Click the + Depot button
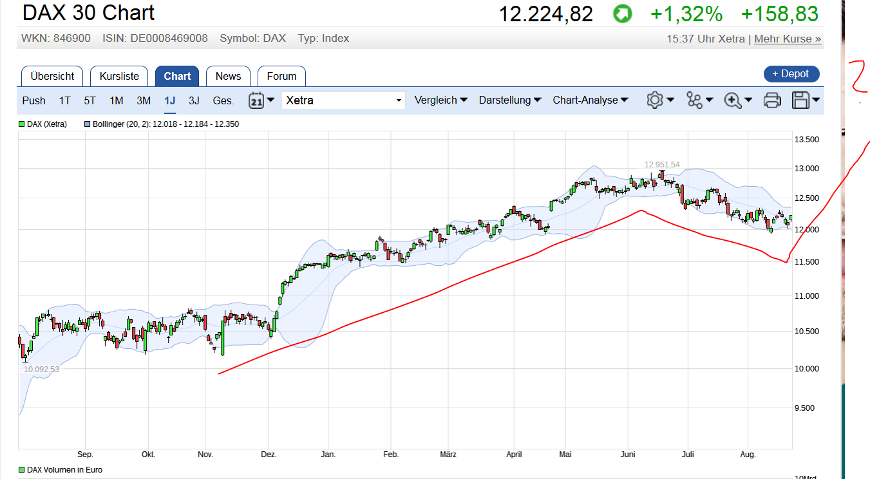Viewport: 870px width, 479px height. coord(791,74)
